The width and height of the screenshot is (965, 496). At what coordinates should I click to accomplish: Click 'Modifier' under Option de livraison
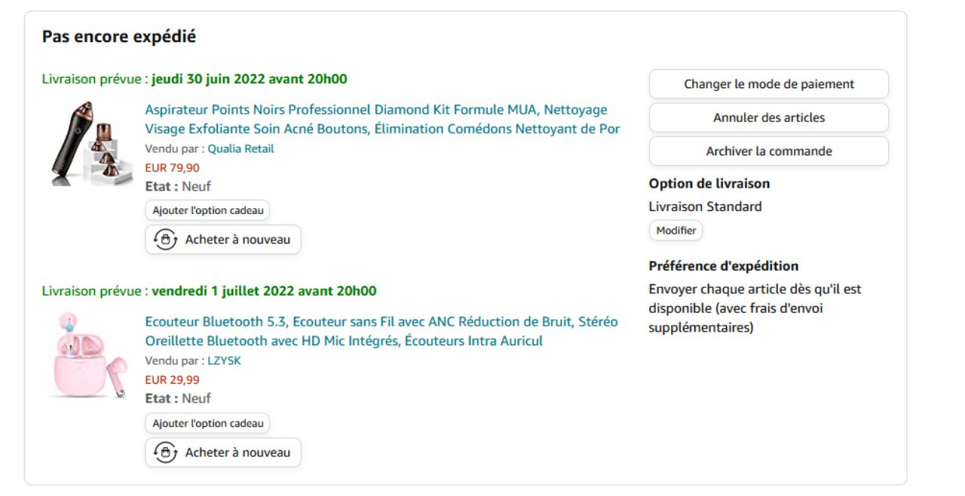pos(675,231)
